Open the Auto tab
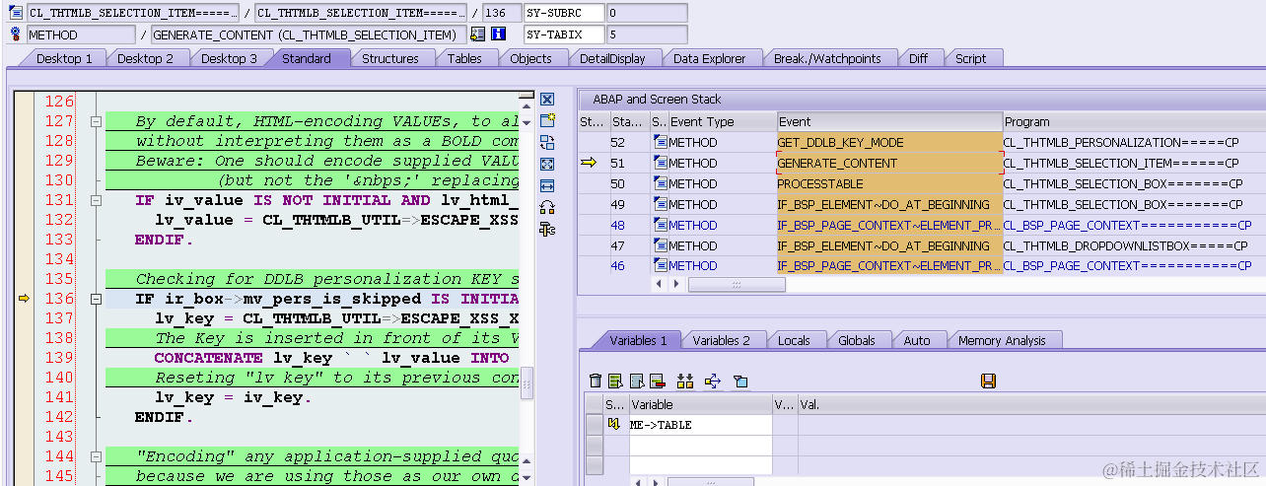Viewport: 1266px width, 486px height. pos(917,340)
